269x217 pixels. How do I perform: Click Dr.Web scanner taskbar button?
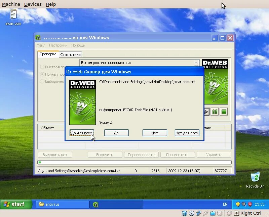coord(116,204)
